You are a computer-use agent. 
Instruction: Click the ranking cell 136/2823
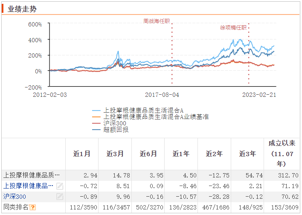(183, 207)
